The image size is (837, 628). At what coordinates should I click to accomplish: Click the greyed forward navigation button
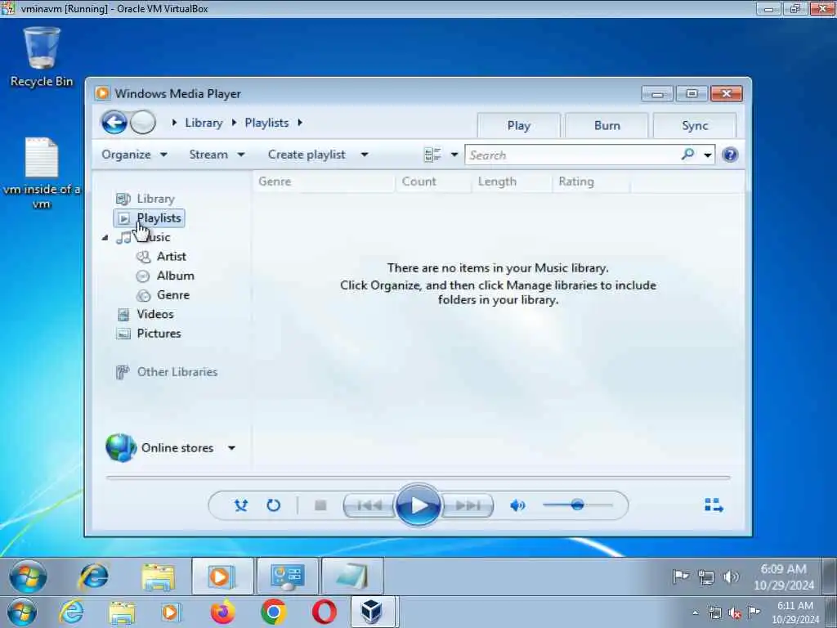(142, 123)
